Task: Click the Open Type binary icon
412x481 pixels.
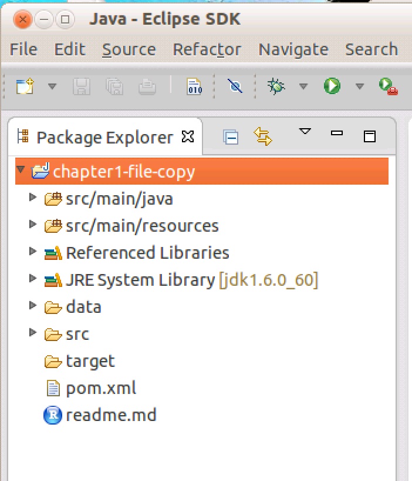Action: pyautogui.click(x=194, y=87)
